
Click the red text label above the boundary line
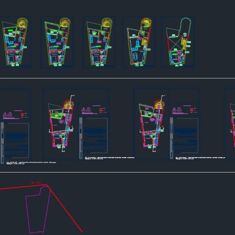click(36, 182)
